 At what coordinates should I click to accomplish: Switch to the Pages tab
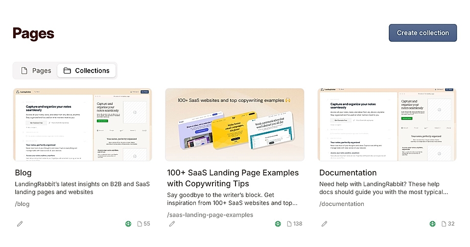click(36, 71)
